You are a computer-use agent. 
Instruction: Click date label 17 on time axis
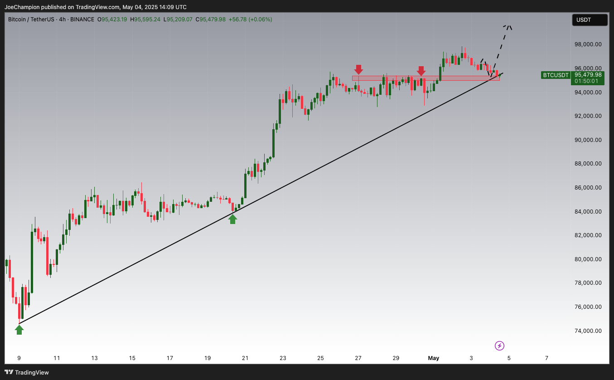point(170,358)
